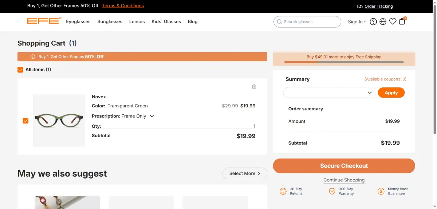Click the Available coupons text
437x209 pixels.
click(385, 79)
